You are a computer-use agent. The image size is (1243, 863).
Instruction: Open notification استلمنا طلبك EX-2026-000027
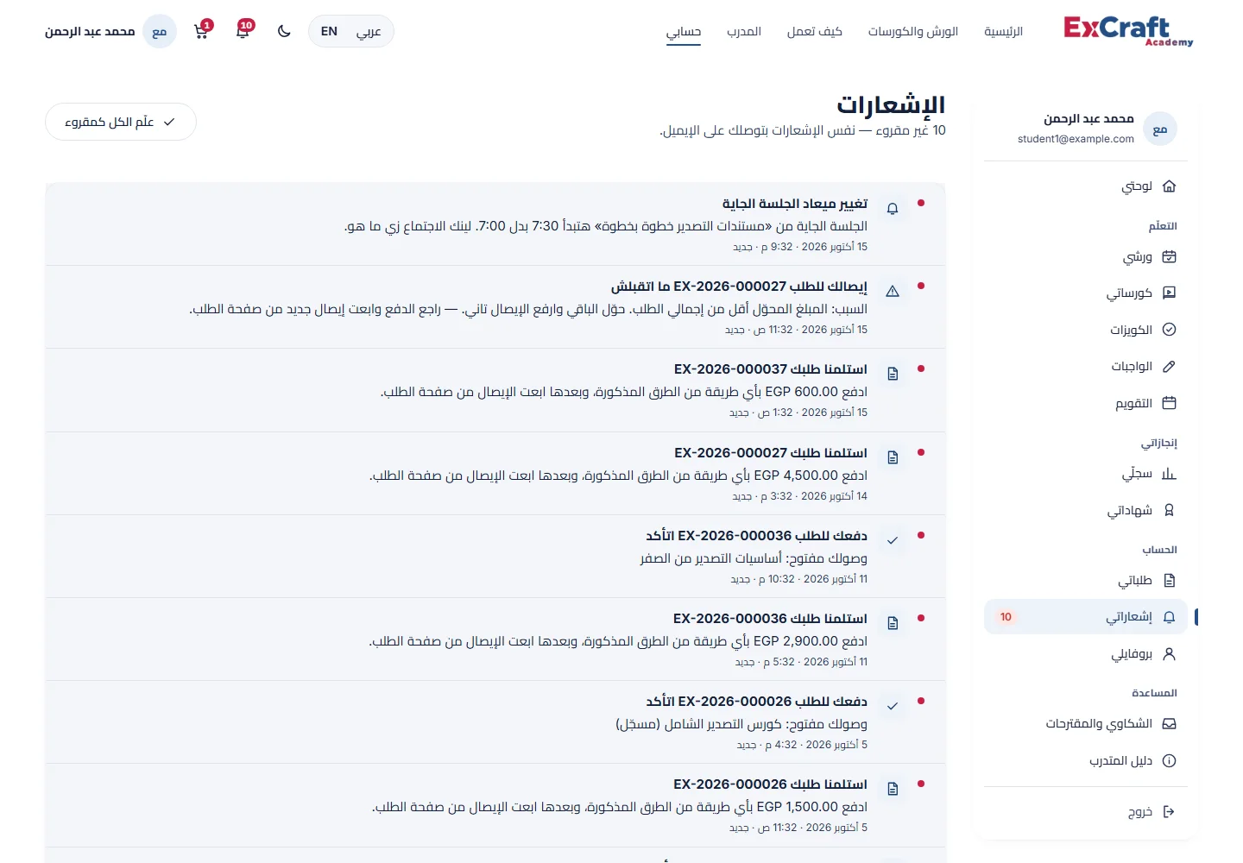(x=495, y=474)
